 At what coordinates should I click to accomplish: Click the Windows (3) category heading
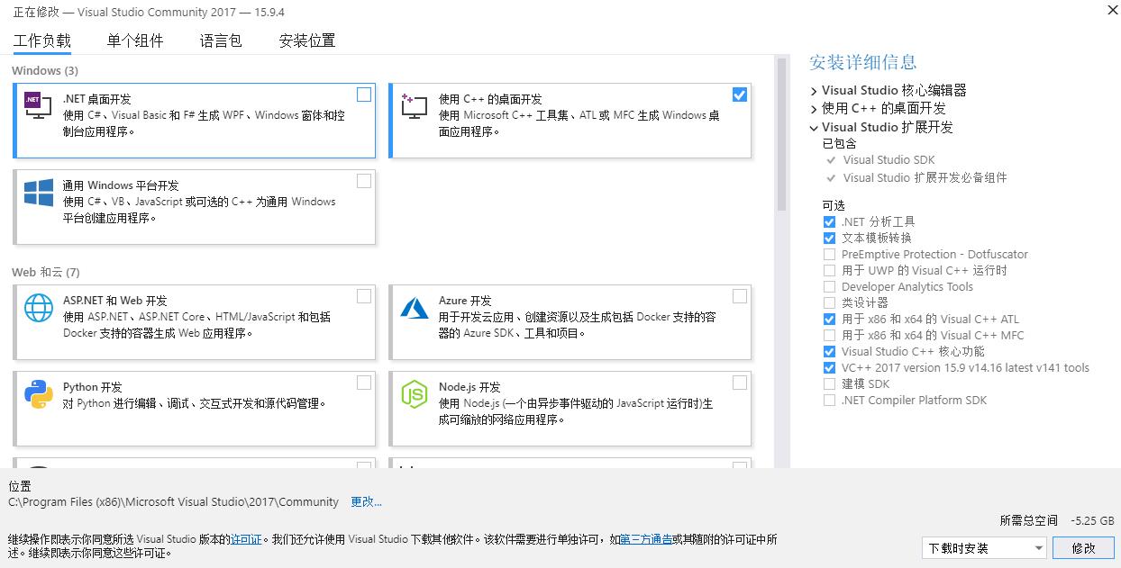45,70
